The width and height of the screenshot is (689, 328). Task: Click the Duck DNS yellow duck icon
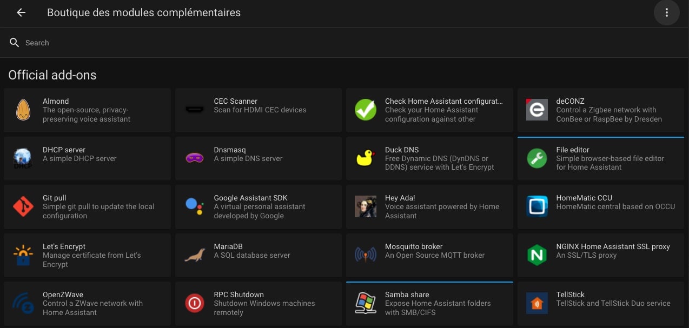click(x=366, y=158)
